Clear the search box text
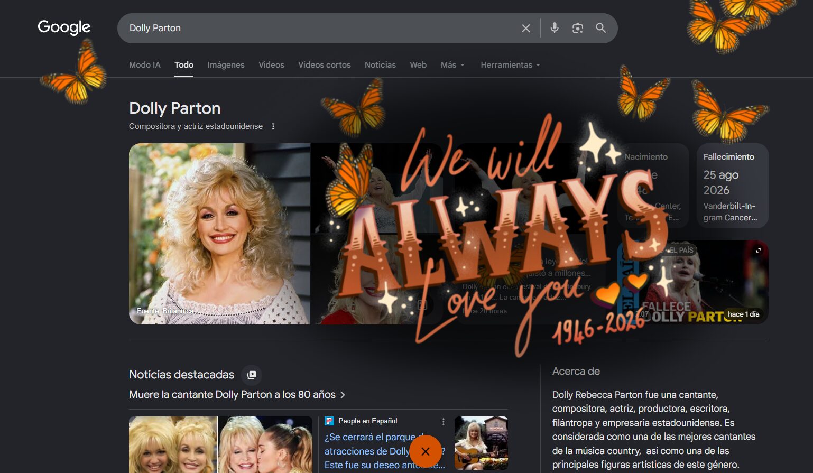813x473 pixels. [526, 28]
